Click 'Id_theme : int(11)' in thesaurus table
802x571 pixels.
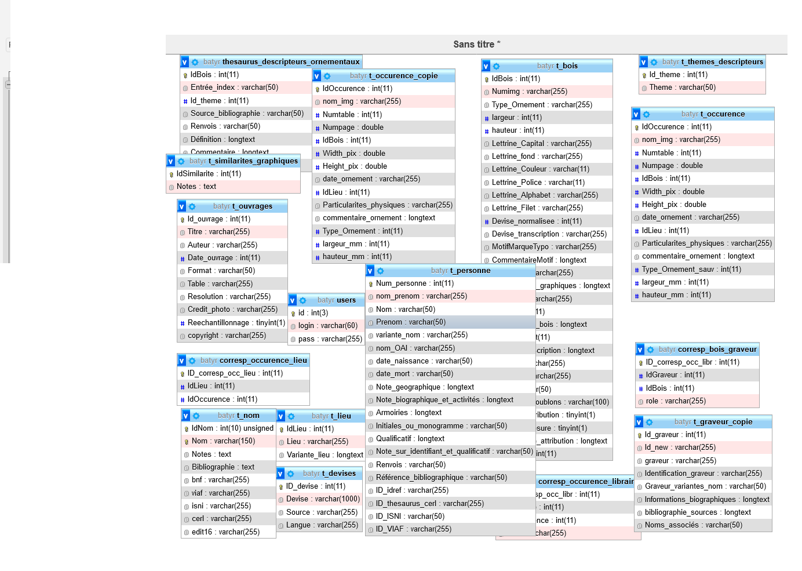coord(246,101)
